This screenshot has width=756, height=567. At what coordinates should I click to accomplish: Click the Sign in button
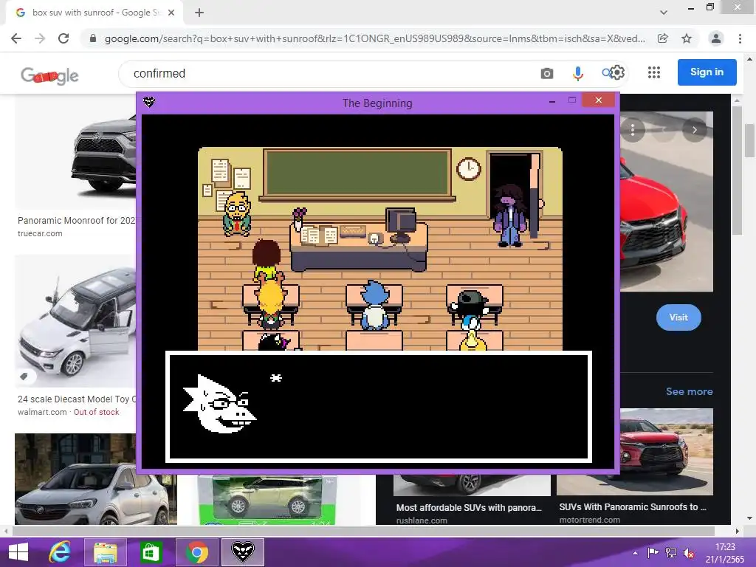pos(707,72)
